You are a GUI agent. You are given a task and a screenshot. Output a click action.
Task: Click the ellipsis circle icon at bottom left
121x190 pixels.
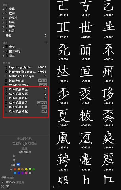click(x=3, y=186)
